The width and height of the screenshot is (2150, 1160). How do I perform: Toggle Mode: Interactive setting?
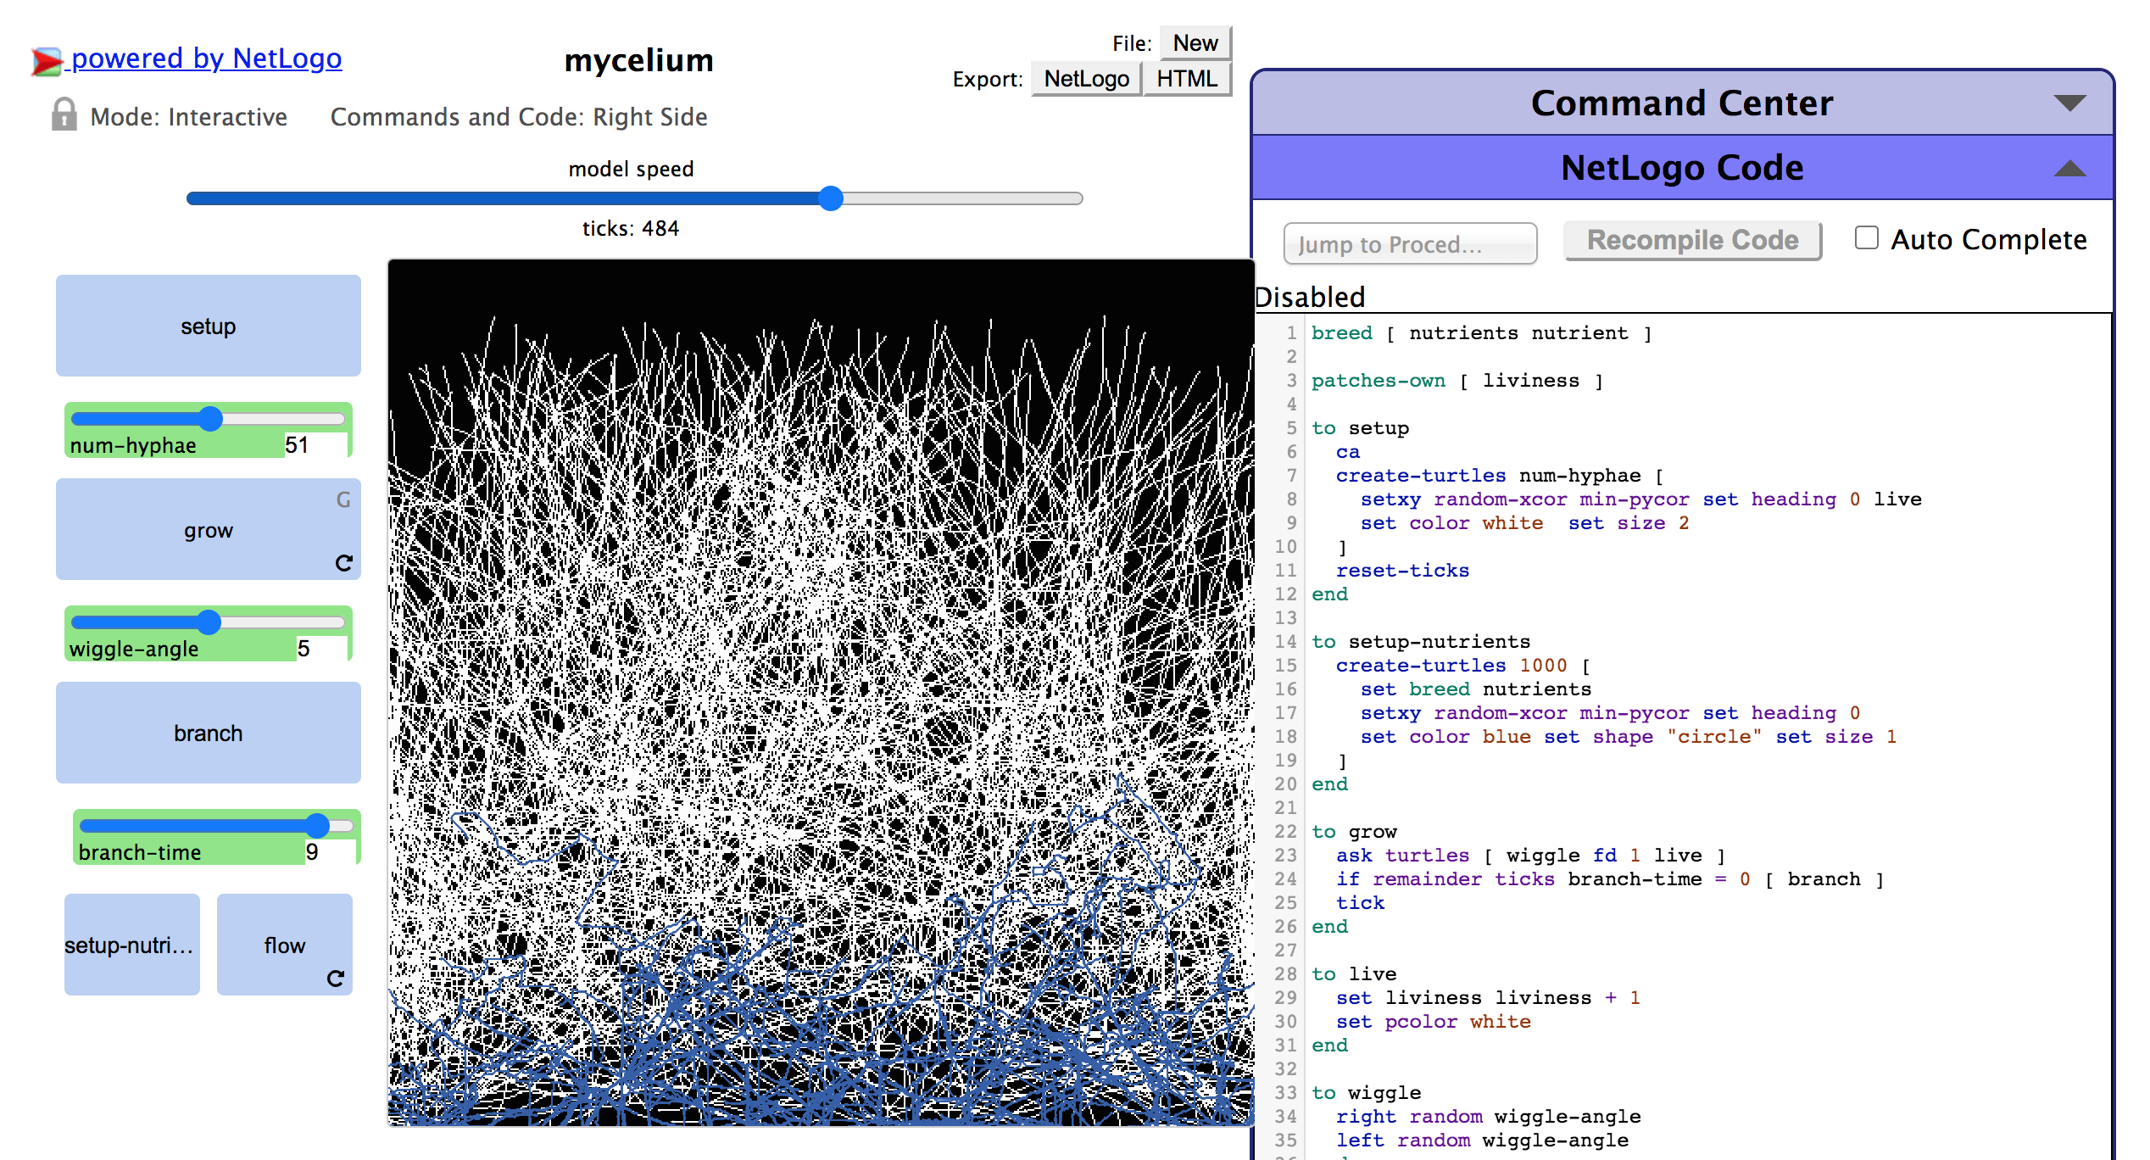point(188,117)
